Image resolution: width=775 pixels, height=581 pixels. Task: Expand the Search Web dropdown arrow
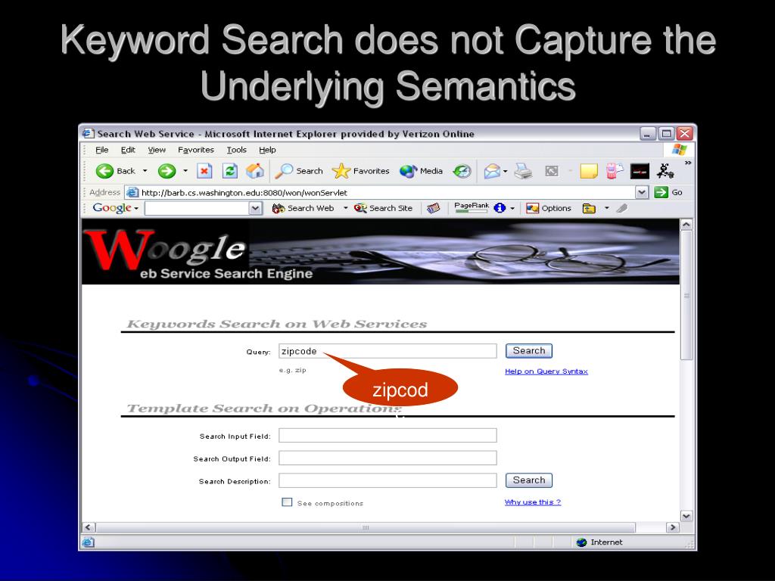coord(345,208)
